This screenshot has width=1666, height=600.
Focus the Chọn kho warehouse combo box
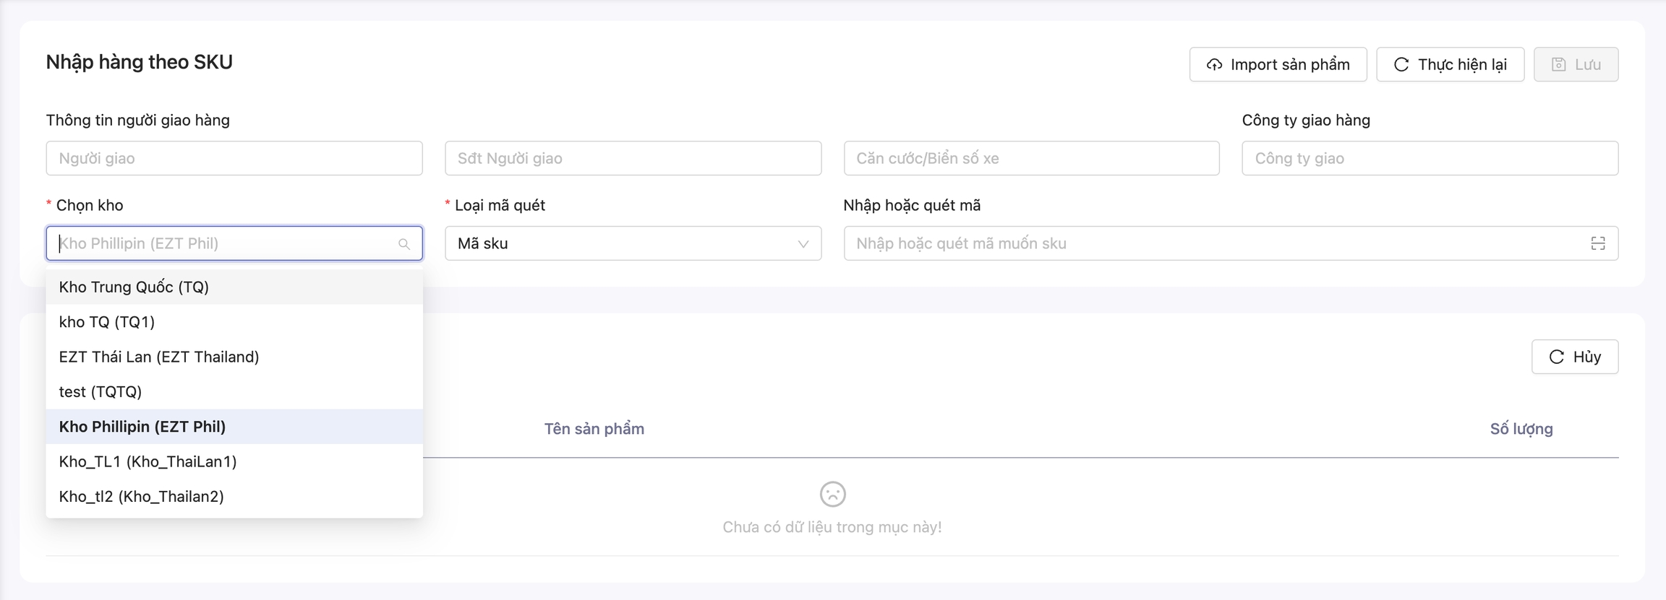[x=224, y=244]
